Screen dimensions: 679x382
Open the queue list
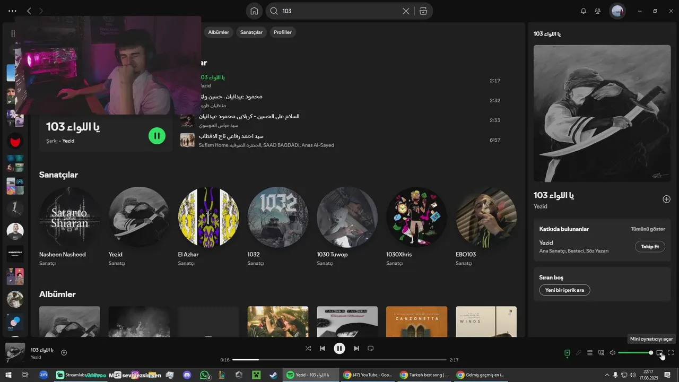point(590,353)
